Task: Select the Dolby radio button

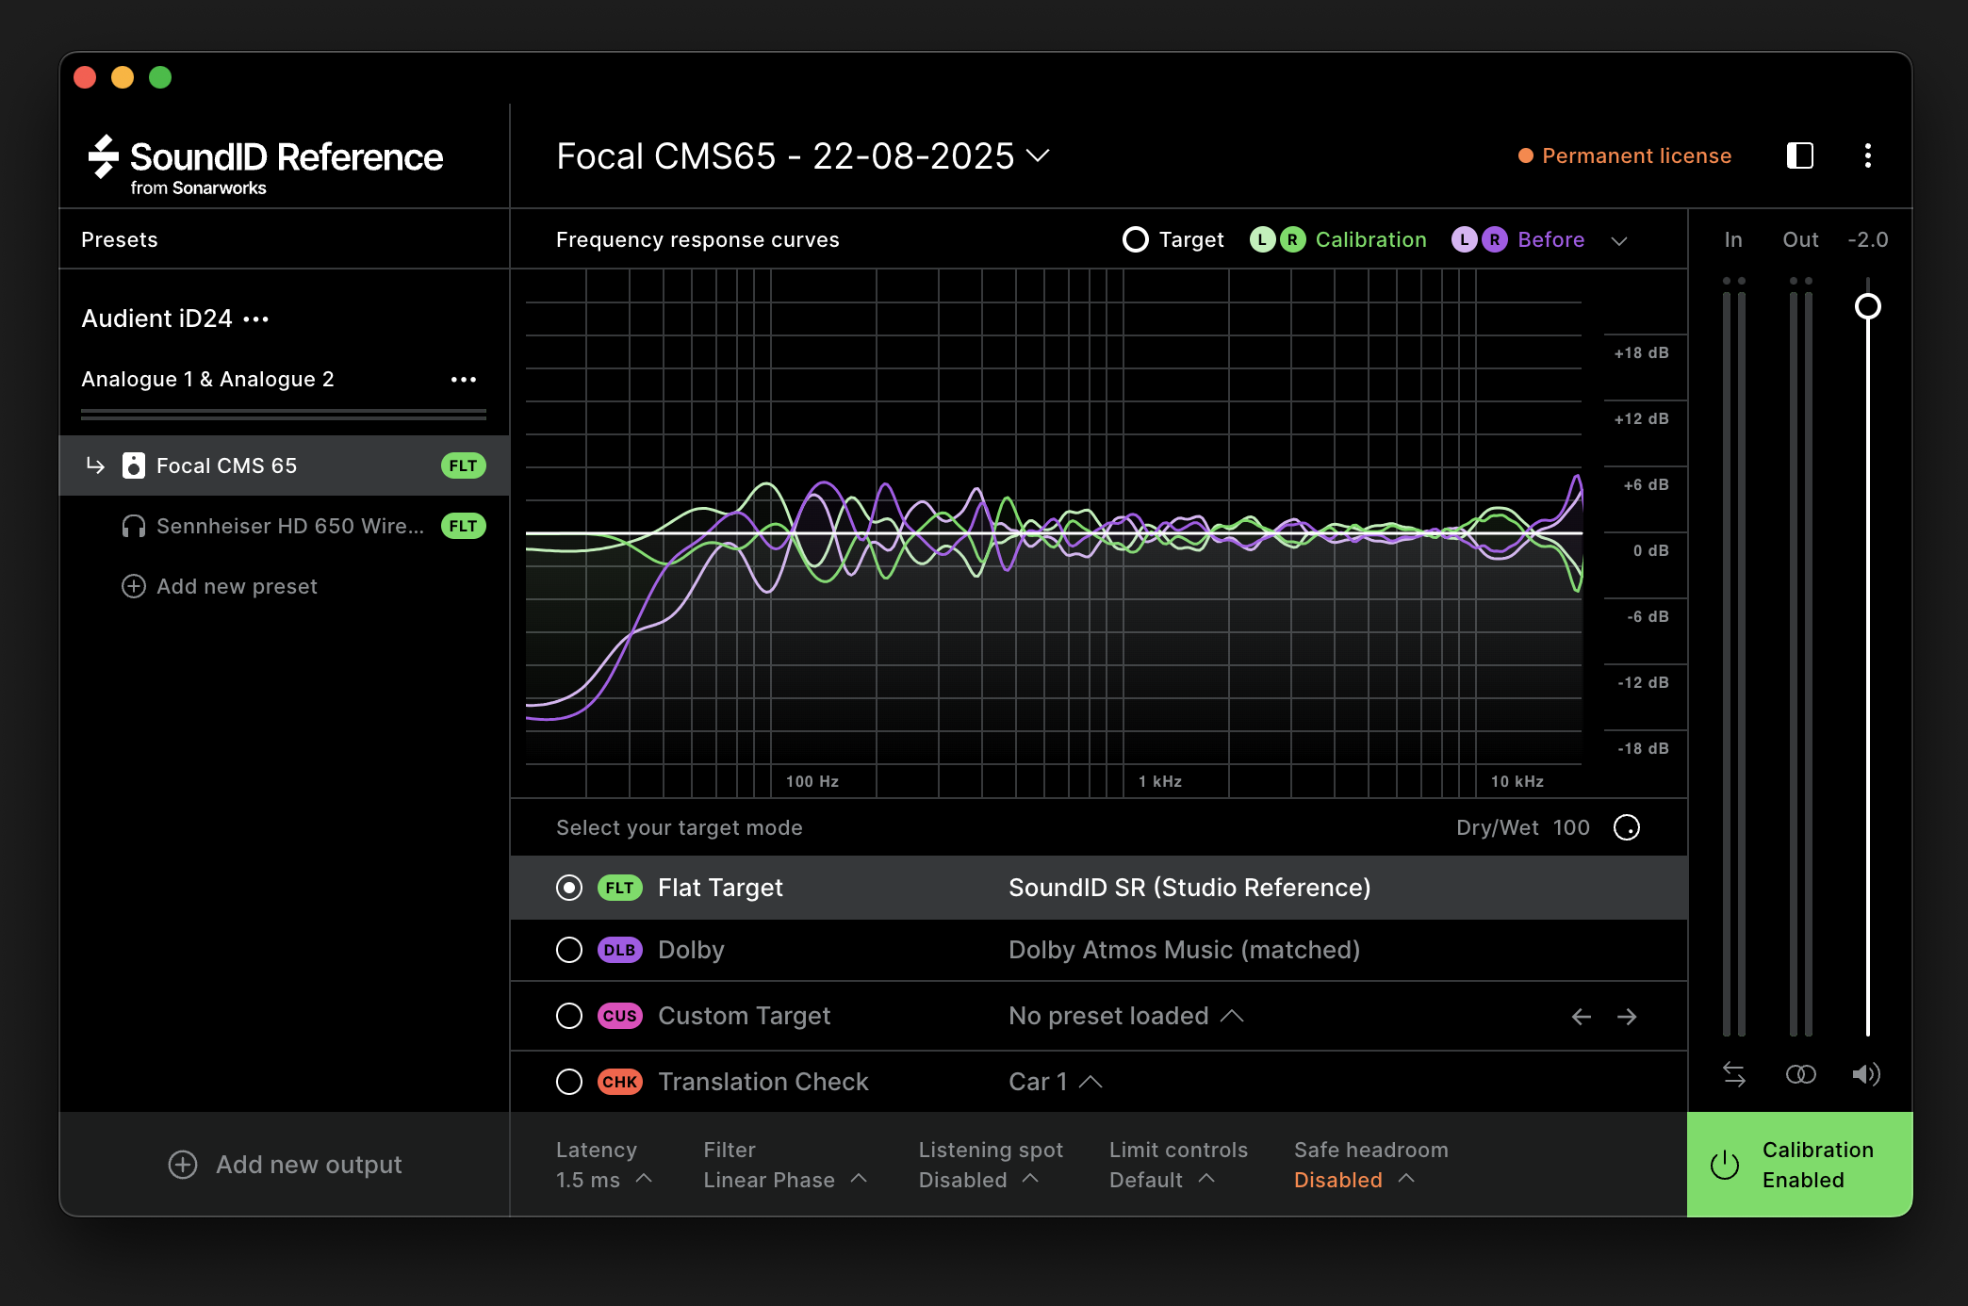Action: coord(569,950)
